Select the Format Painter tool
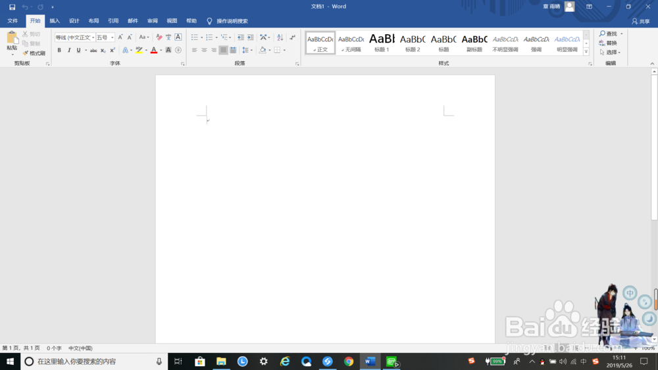The width and height of the screenshot is (658, 370). [34, 53]
